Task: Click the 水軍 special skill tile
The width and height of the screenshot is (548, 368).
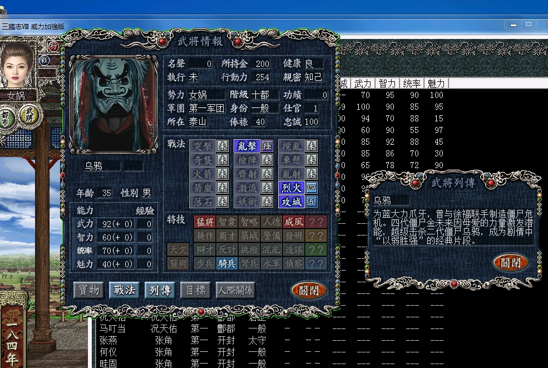Action: click(271, 263)
